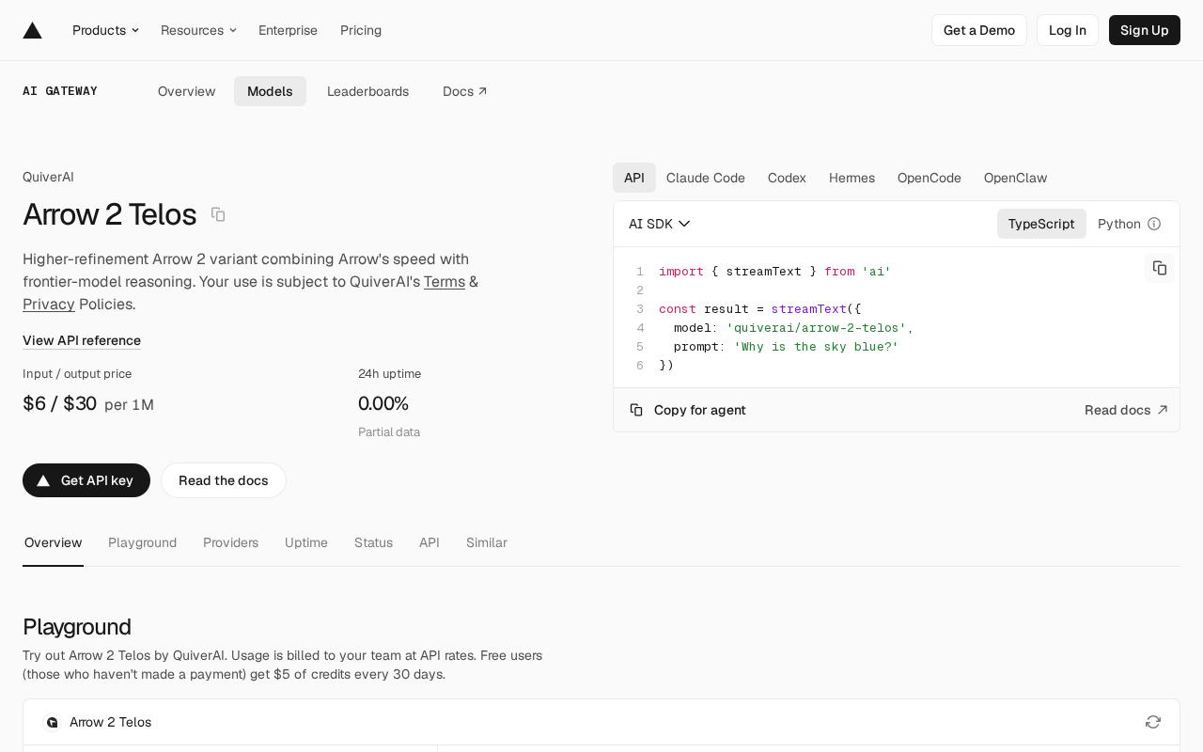This screenshot has width=1203, height=752.
Task: Select the API integration tab
Action: click(x=634, y=178)
